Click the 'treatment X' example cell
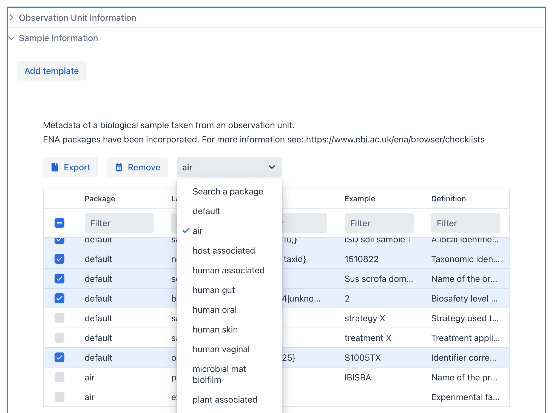 [368, 338]
